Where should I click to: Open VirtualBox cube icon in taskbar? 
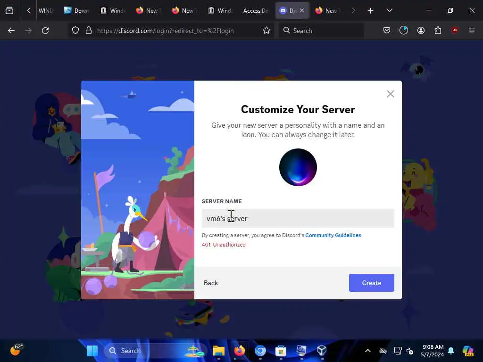[322, 351]
